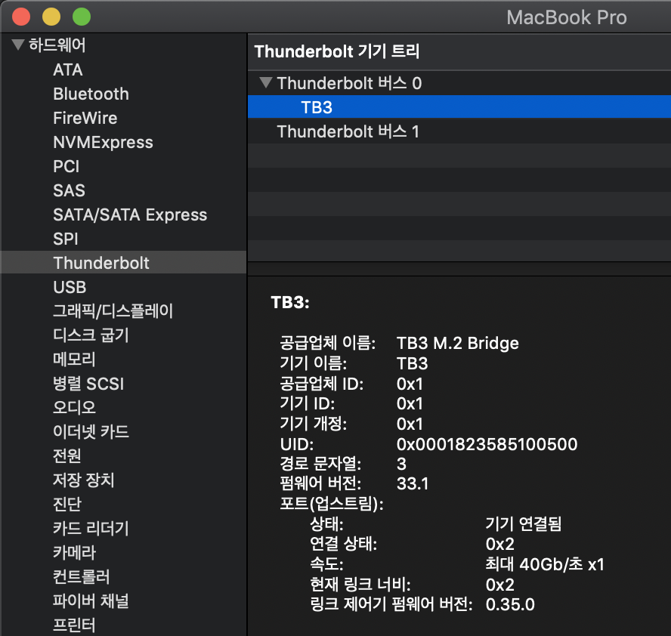Open the FireWire hardware entry
The height and width of the screenshot is (636, 671).
(x=85, y=118)
